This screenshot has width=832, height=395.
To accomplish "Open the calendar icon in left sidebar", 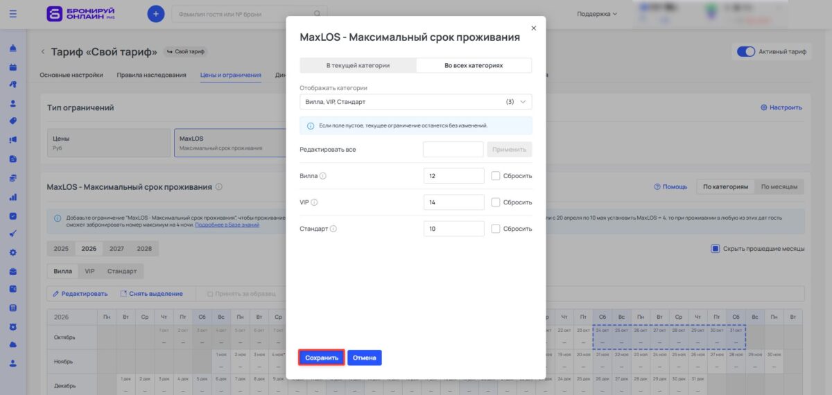I will point(13,67).
